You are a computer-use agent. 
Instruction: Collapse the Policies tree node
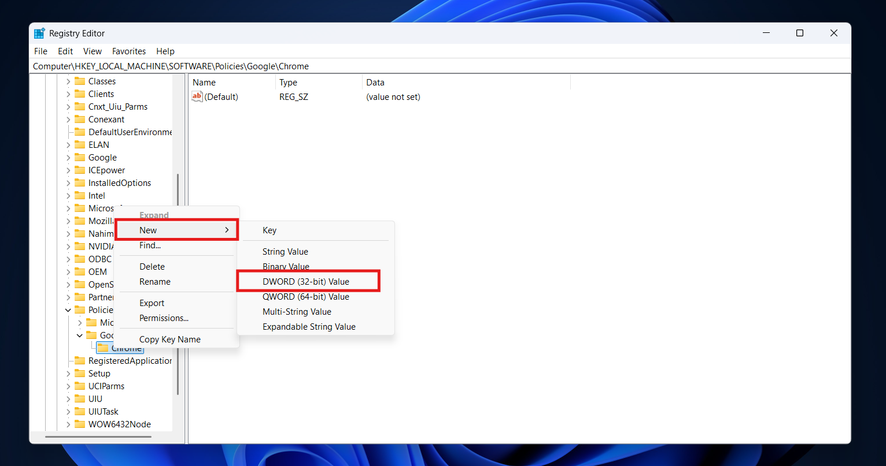(x=68, y=310)
